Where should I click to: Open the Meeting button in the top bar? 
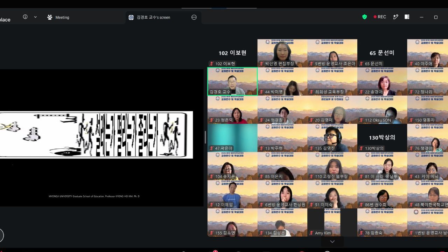[58, 17]
